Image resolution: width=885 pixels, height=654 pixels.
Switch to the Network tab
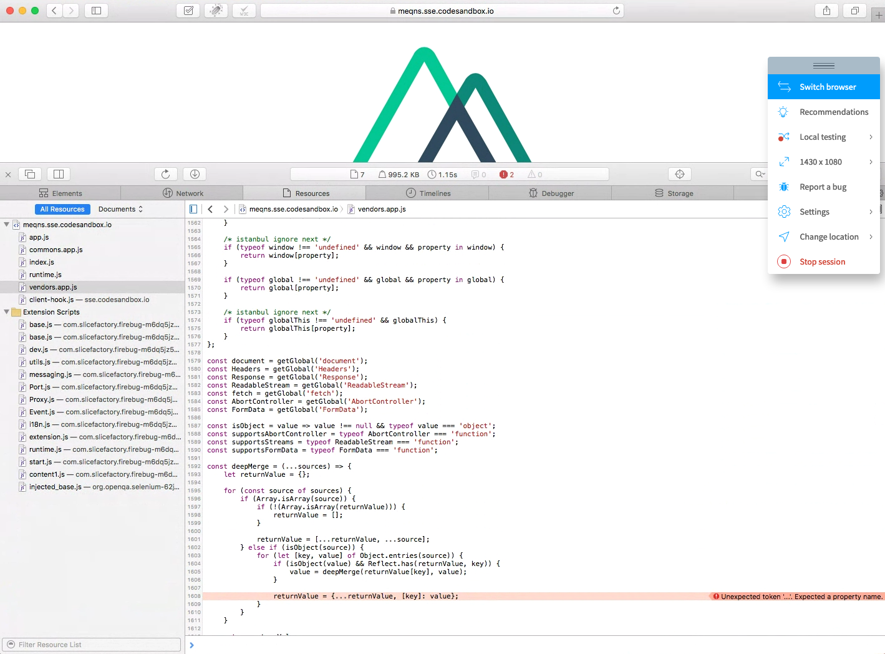(x=182, y=193)
